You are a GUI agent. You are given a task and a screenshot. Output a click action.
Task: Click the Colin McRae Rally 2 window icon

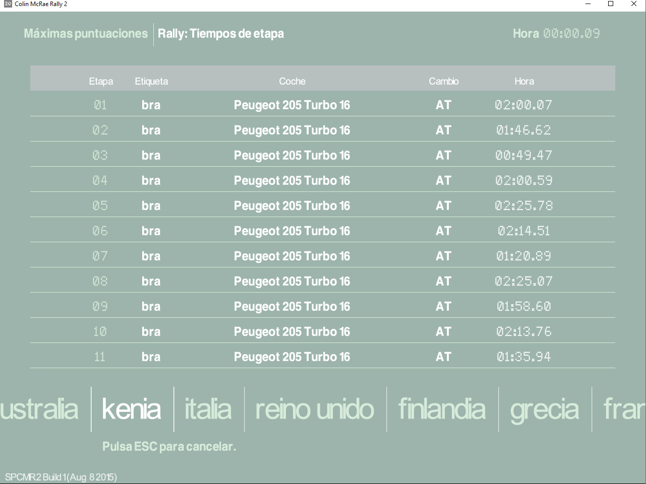click(x=8, y=4)
